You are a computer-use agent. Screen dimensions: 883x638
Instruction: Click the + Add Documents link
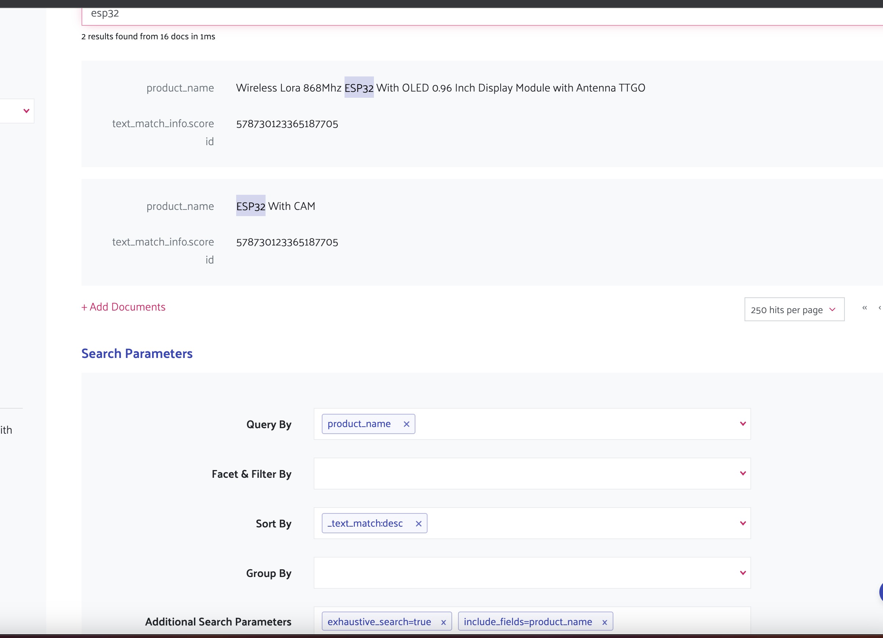click(x=123, y=307)
